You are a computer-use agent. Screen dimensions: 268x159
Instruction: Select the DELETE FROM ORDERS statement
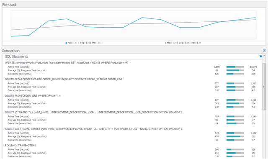click(x=64, y=79)
